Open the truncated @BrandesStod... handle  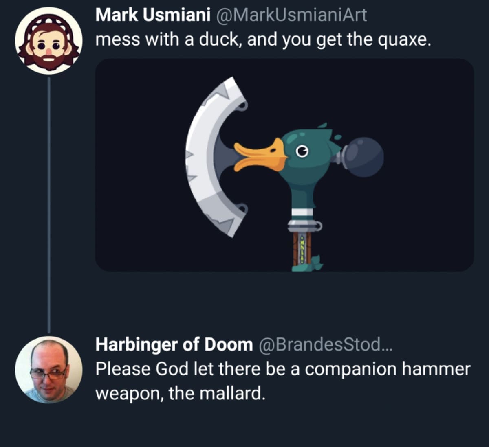(x=326, y=344)
